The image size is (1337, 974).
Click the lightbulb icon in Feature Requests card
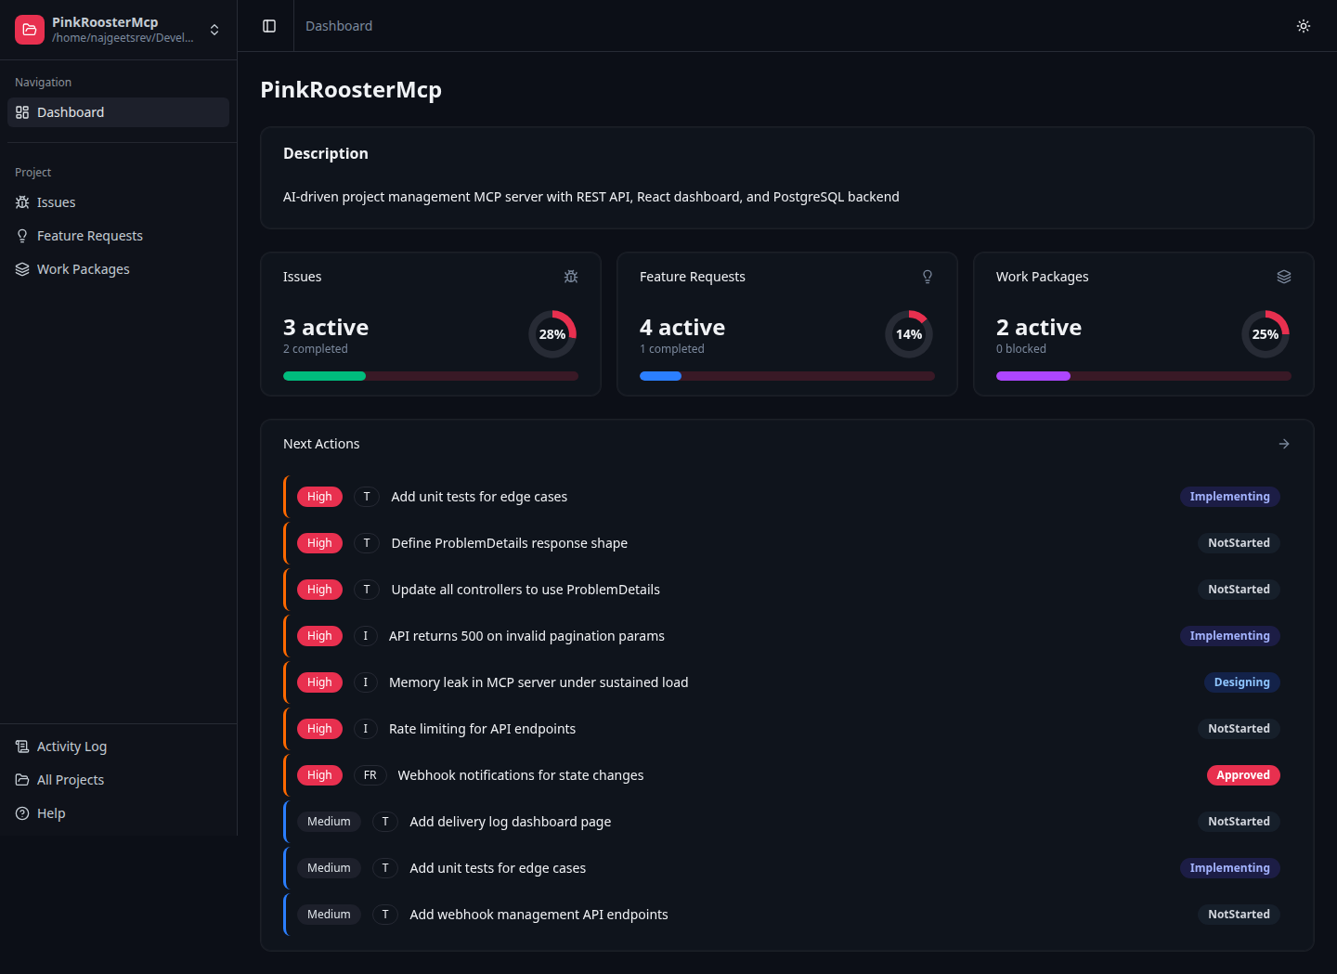[928, 277]
